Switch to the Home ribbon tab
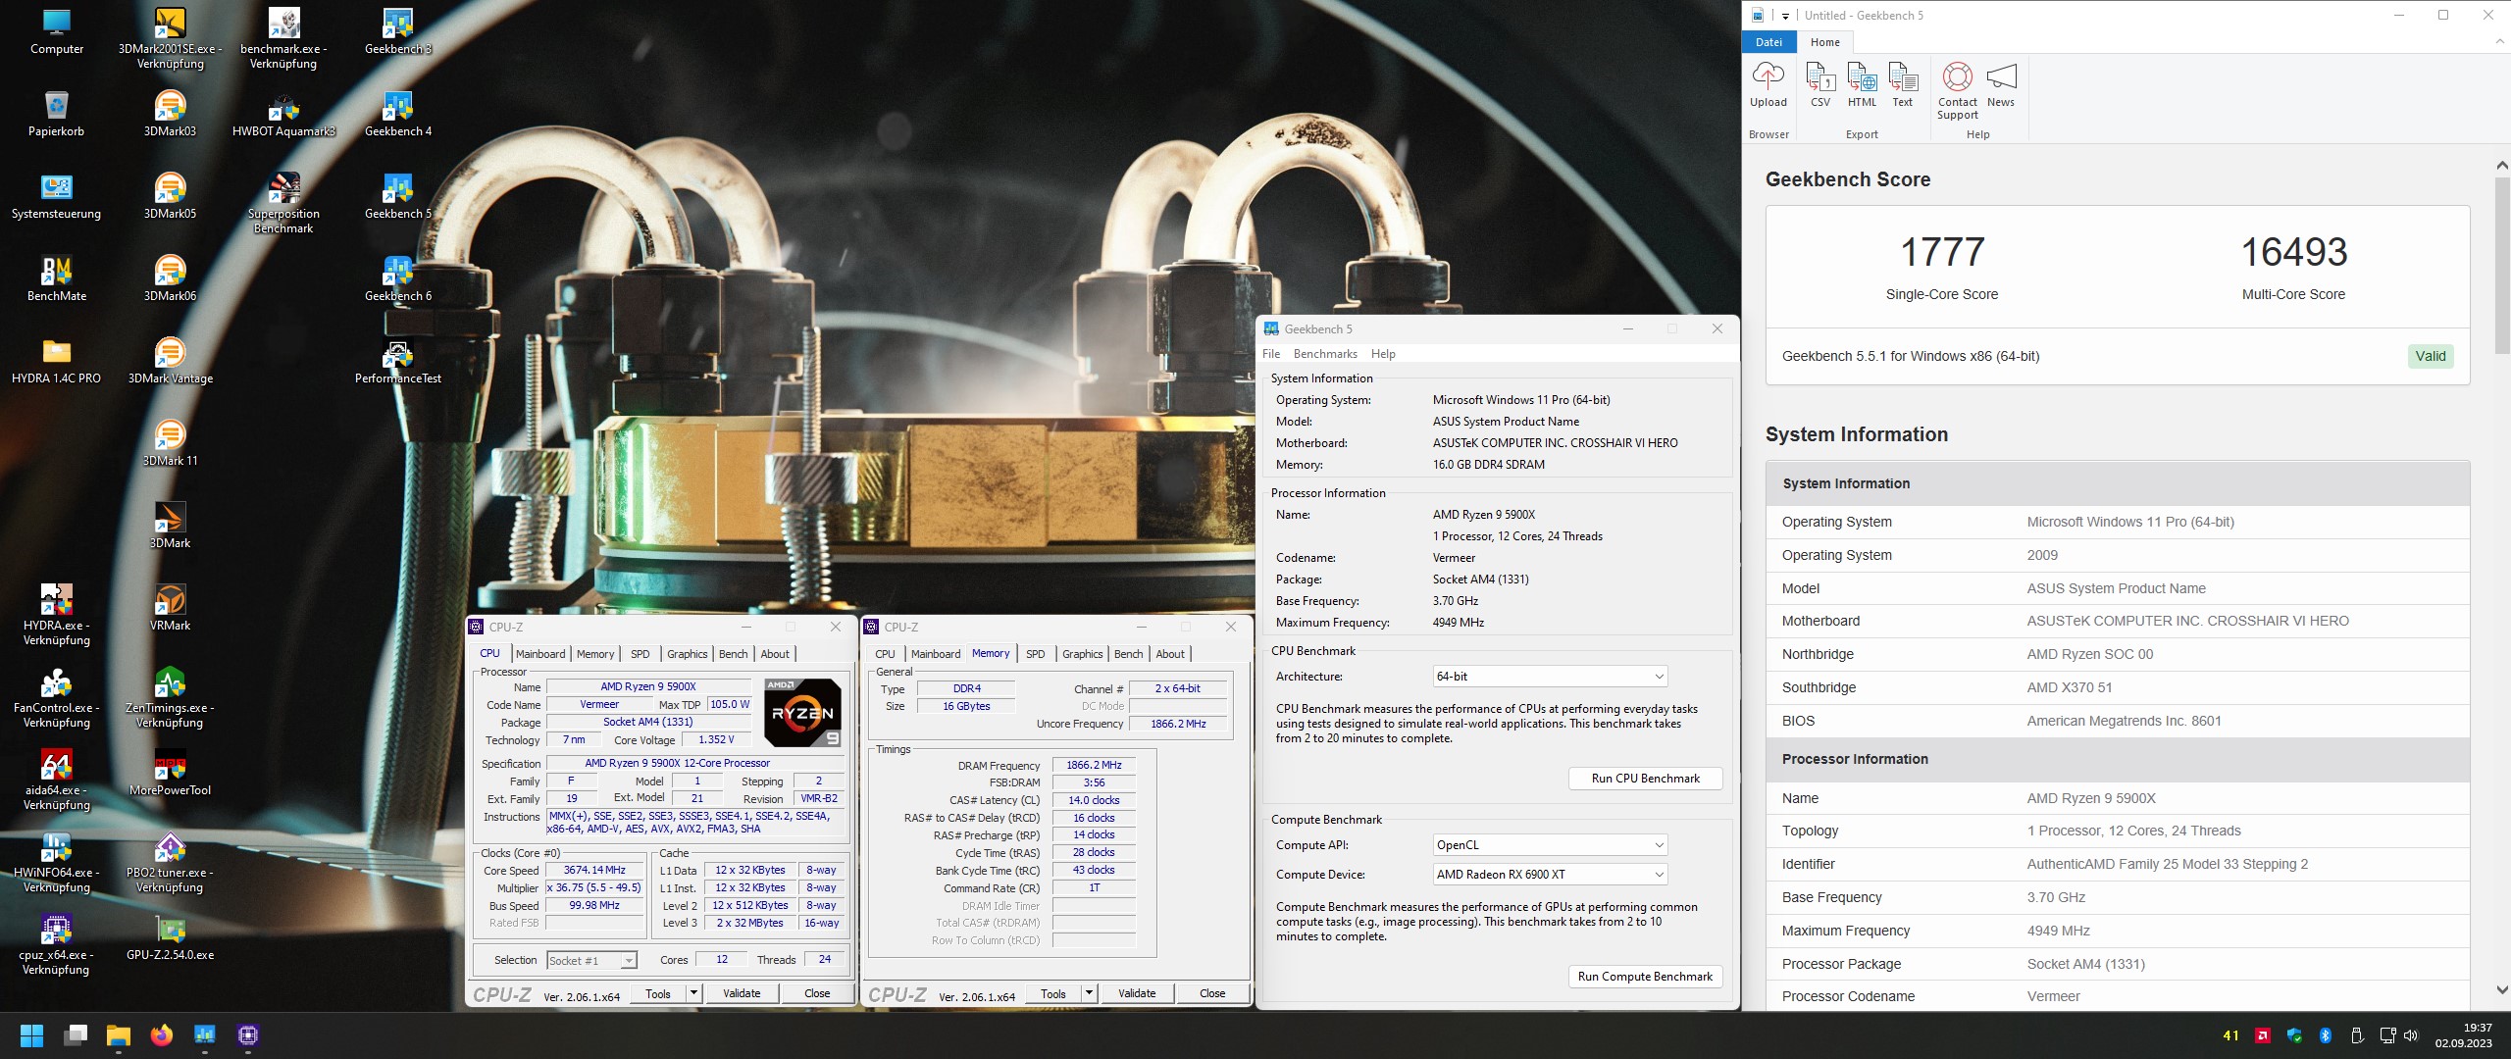 point(1824,42)
